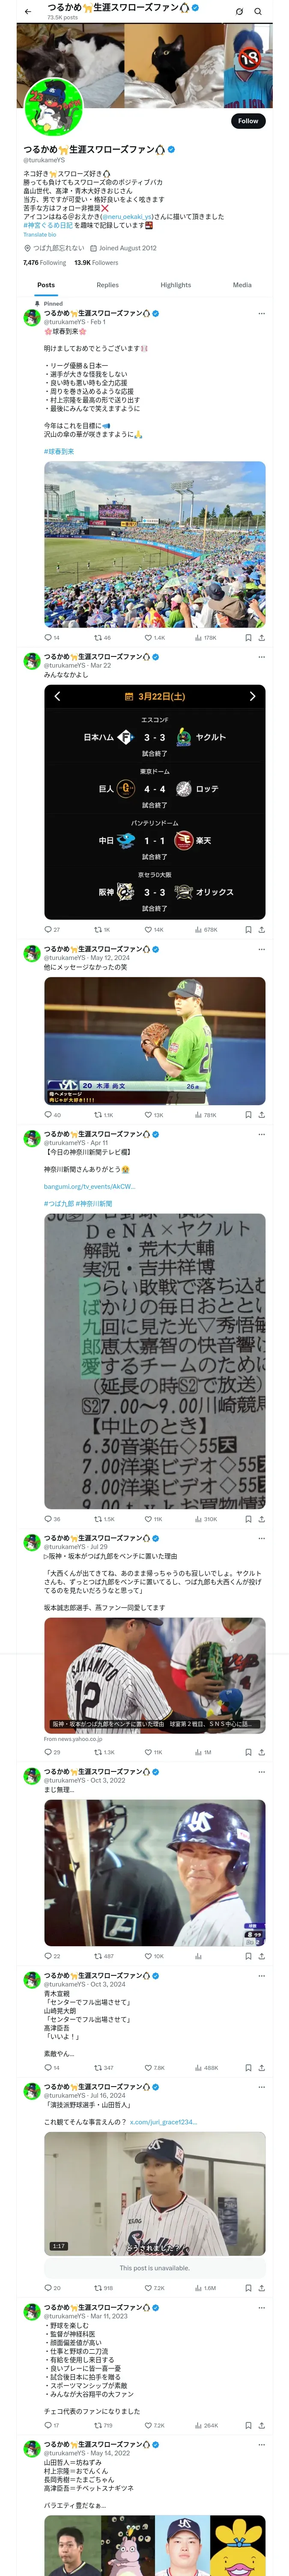The height and width of the screenshot is (2576, 289).
Task: Click the Grok icon in the header
Action: tap(239, 12)
